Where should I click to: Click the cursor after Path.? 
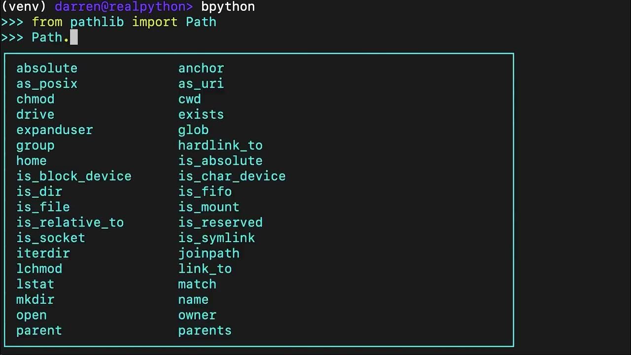tap(74, 37)
